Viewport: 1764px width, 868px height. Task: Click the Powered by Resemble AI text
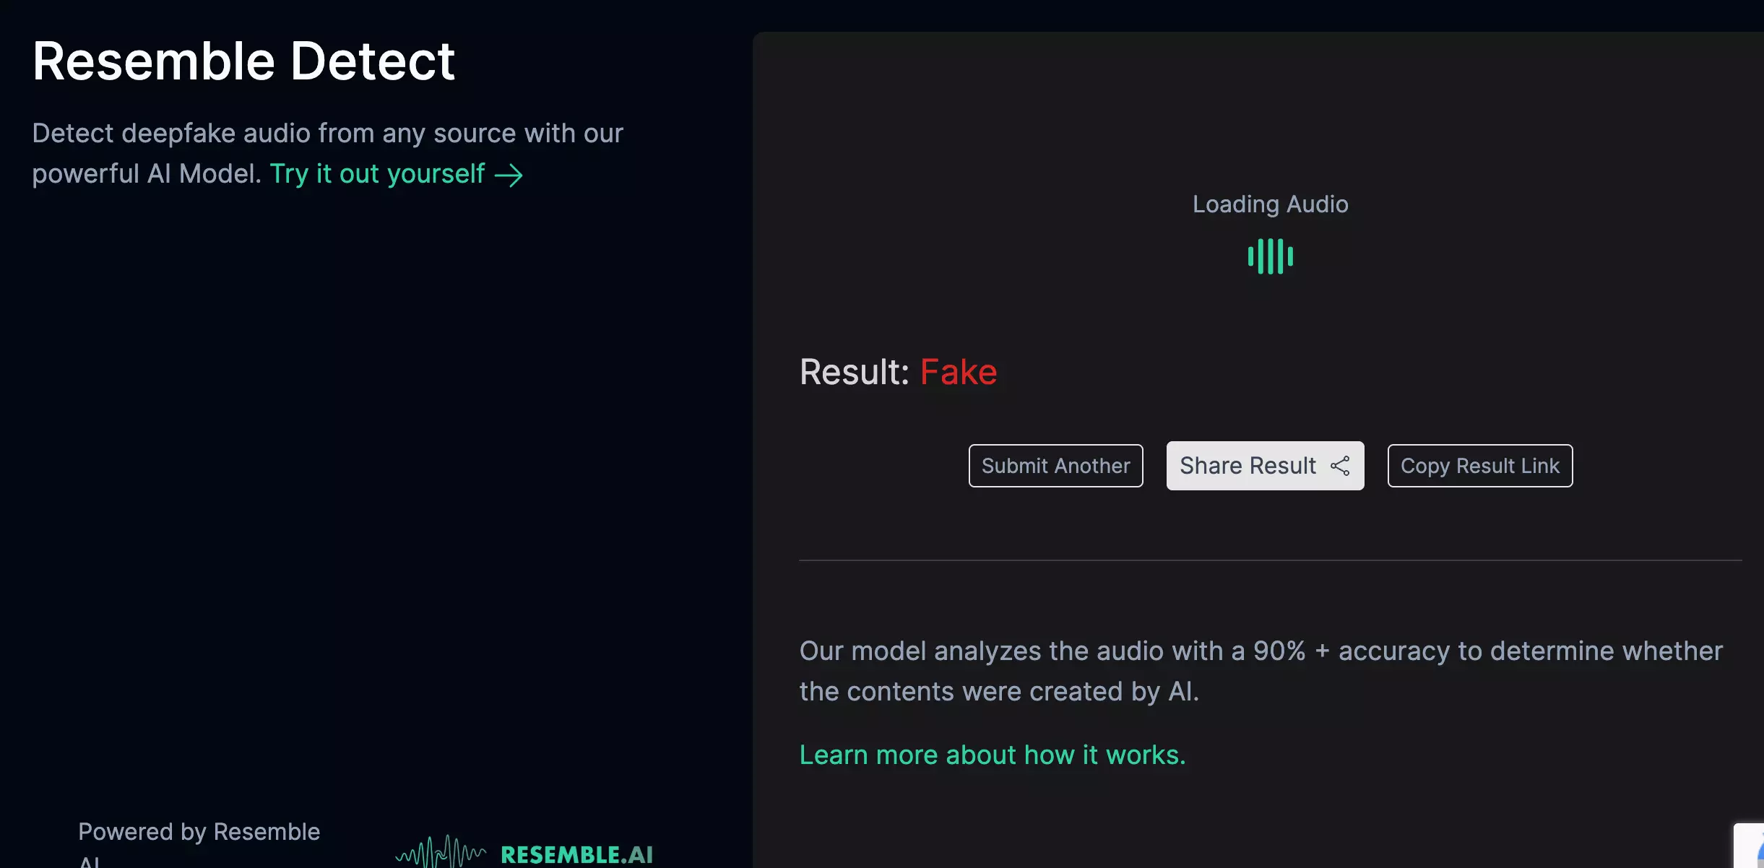click(199, 843)
